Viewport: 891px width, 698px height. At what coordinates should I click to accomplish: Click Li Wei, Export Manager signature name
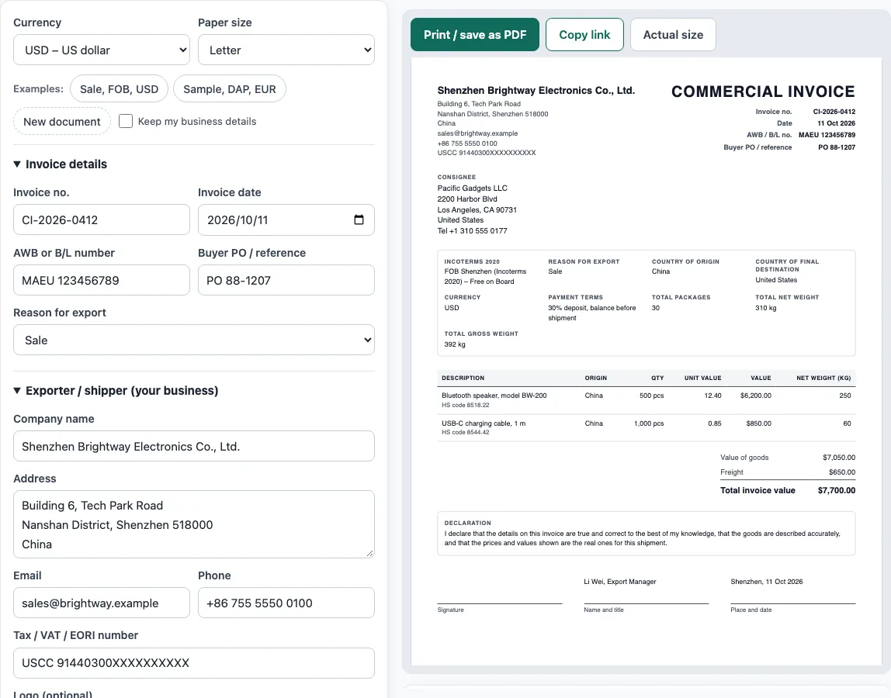coord(620,582)
